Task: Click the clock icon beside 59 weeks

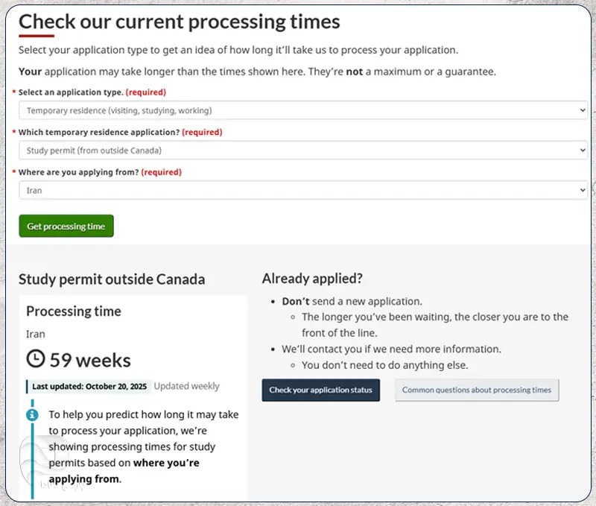Action: 36,359
